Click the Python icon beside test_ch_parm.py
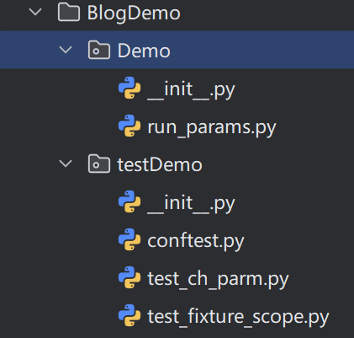 coord(129,277)
